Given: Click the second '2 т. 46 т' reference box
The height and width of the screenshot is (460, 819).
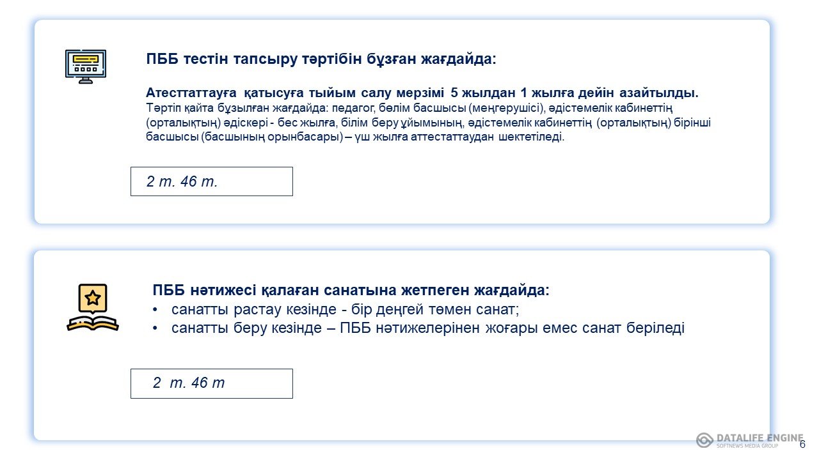Looking at the screenshot, I should coord(212,383).
